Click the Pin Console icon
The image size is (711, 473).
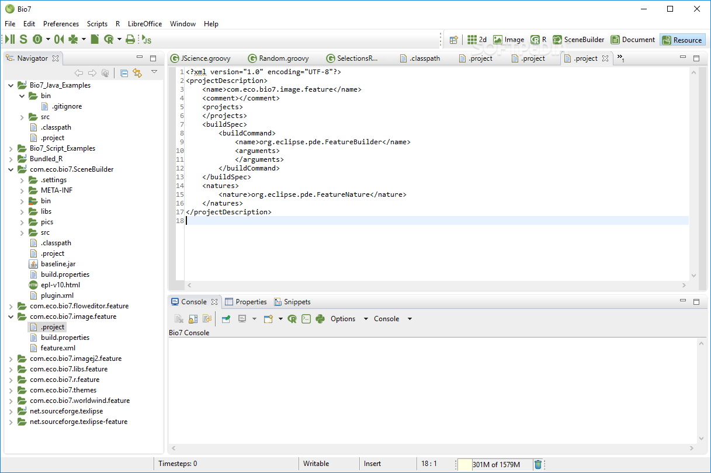click(226, 319)
